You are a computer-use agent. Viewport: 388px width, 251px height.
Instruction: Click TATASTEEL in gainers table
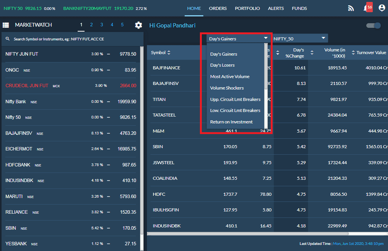click(164, 115)
